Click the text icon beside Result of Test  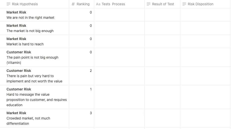pyautogui.click(x=149, y=4)
